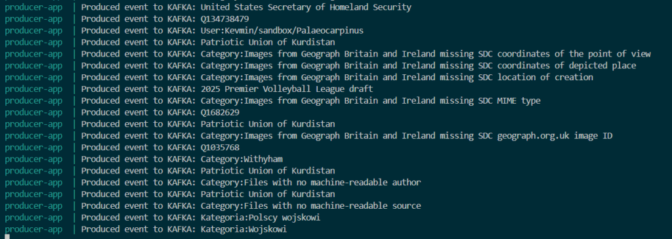This screenshot has width=672, height=239.
Task: Click 'Kategoria:Polscy wojskowi' event text
Action: click(261, 217)
